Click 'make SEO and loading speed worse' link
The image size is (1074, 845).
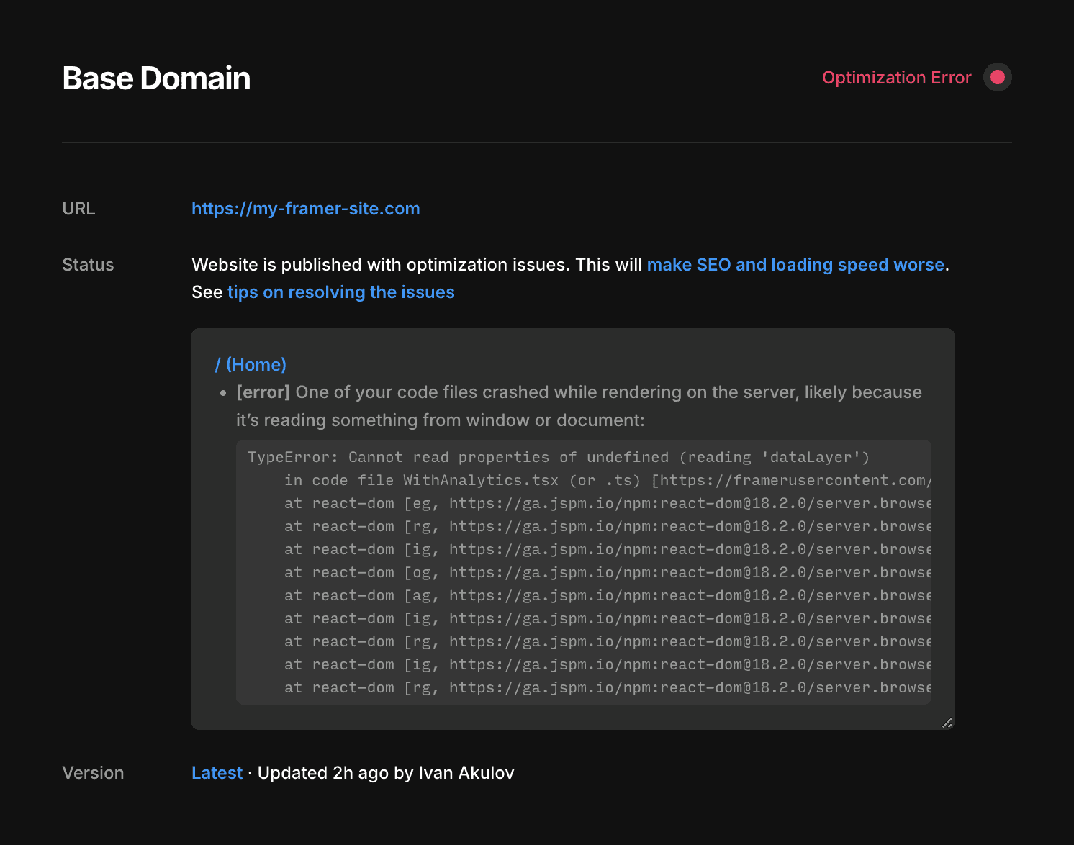[x=795, y=265]
